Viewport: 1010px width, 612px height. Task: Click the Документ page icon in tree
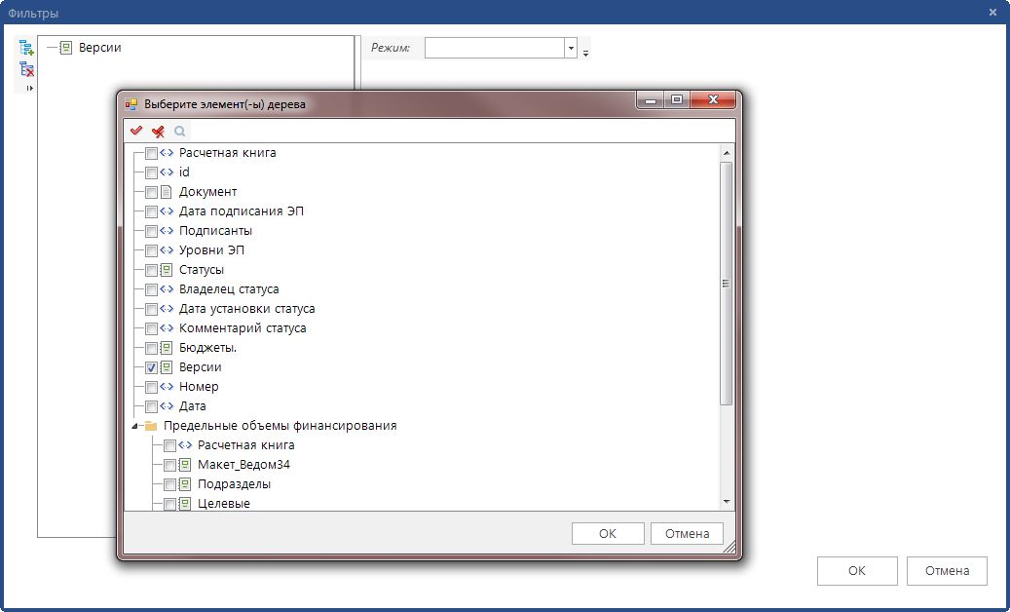tap(166, 192)
